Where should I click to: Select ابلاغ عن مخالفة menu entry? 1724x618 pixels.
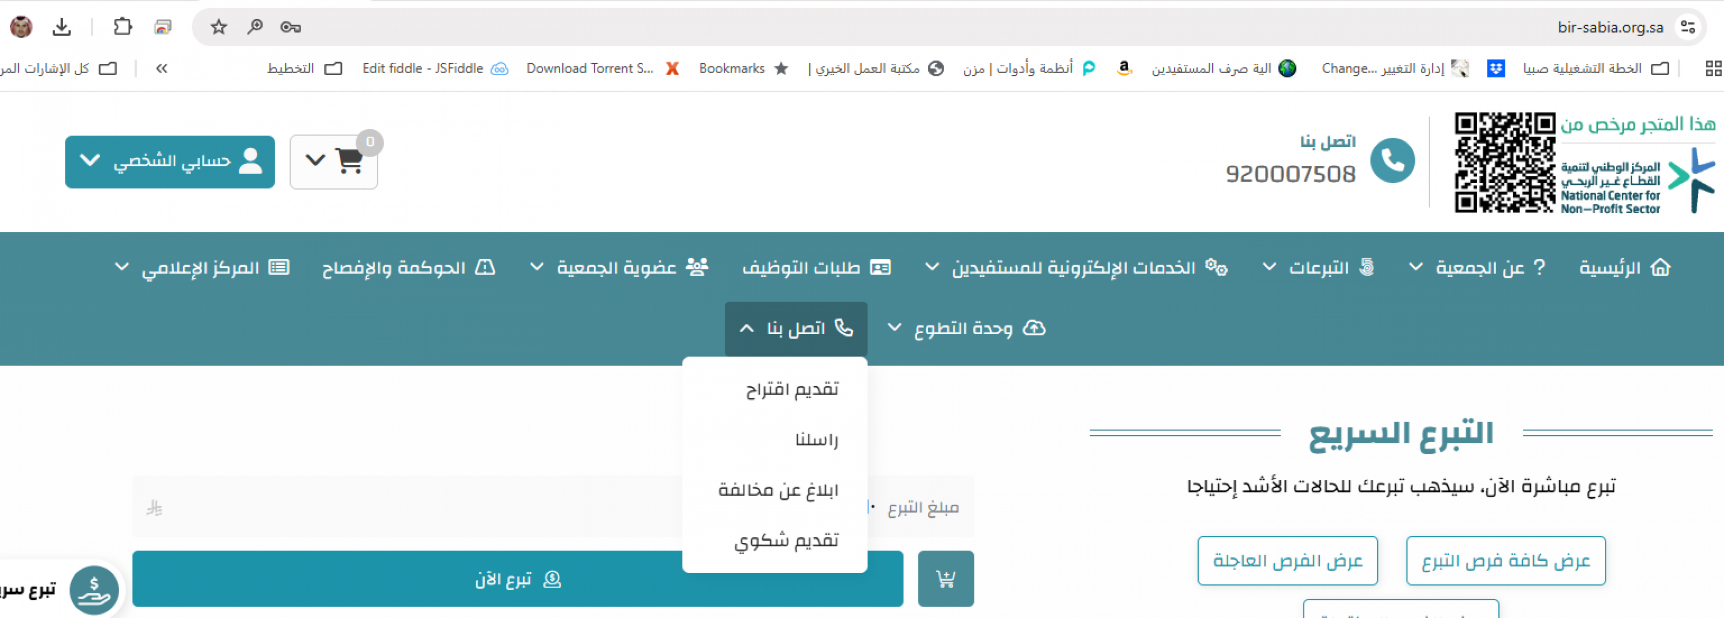778,490
